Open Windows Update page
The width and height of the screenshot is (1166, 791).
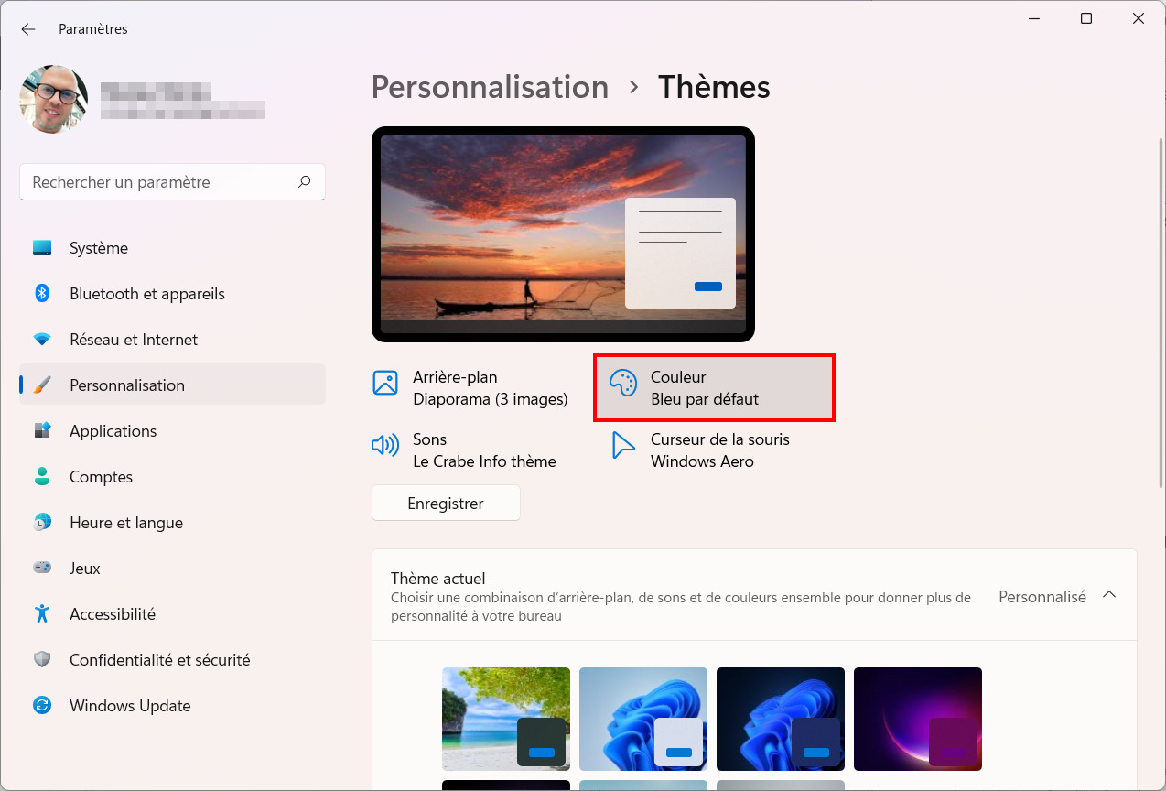(172, 706)
